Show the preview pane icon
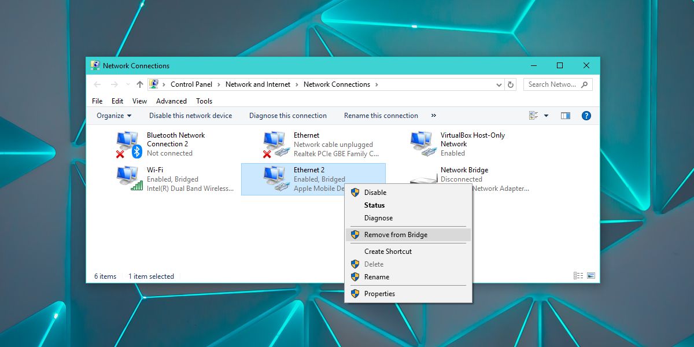The image size is (694, 347). coord(566,116)
